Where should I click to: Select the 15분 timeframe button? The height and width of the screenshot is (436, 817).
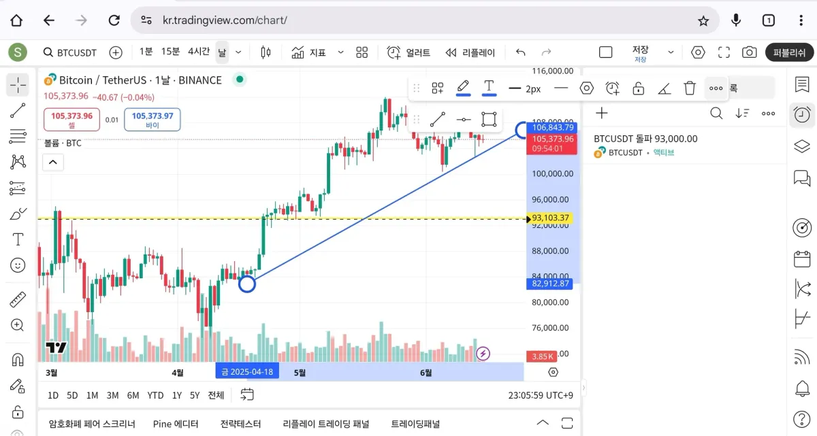click(x=170, y=52)
